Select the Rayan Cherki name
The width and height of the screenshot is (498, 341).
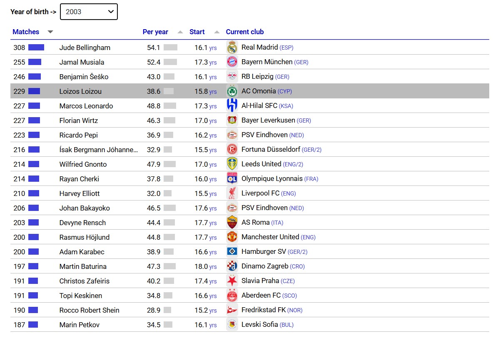pyautogui.click(x=79, y=179)
